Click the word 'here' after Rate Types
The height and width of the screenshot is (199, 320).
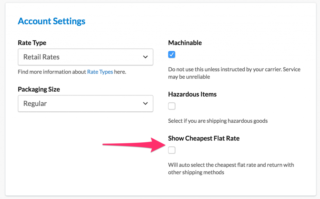pos(120,72)
